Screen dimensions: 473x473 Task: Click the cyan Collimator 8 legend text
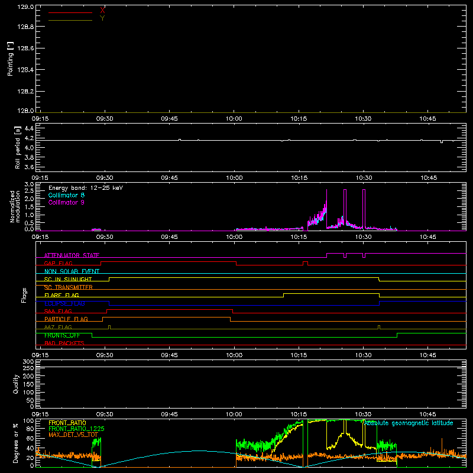[66, 195]
